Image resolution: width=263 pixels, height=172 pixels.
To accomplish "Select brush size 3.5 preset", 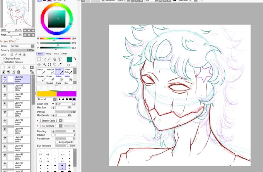I will coord(62,160).
